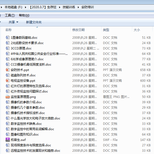Go to 本地磁盘 (F:) in the address bar
This screenshot has height=154, width=154.
[13, 7]
